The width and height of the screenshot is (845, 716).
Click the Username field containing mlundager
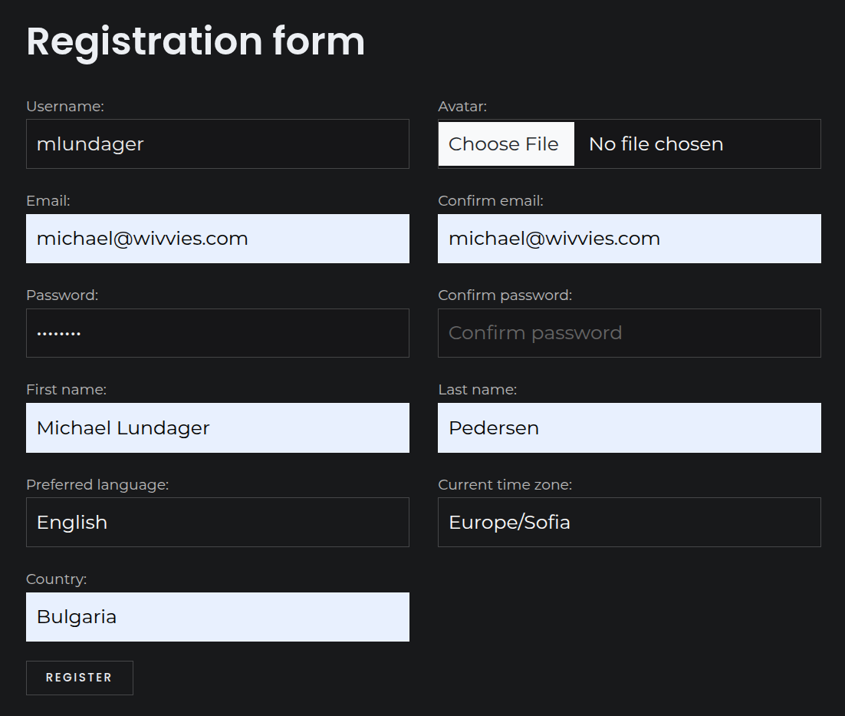pos(218,144)
